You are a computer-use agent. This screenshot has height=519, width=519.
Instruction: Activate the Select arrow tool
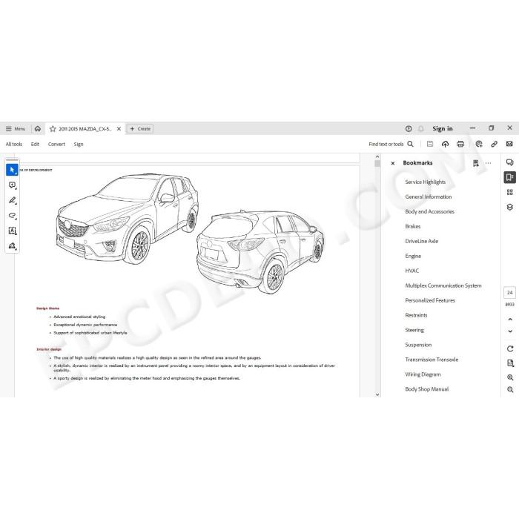pos(13,170)
